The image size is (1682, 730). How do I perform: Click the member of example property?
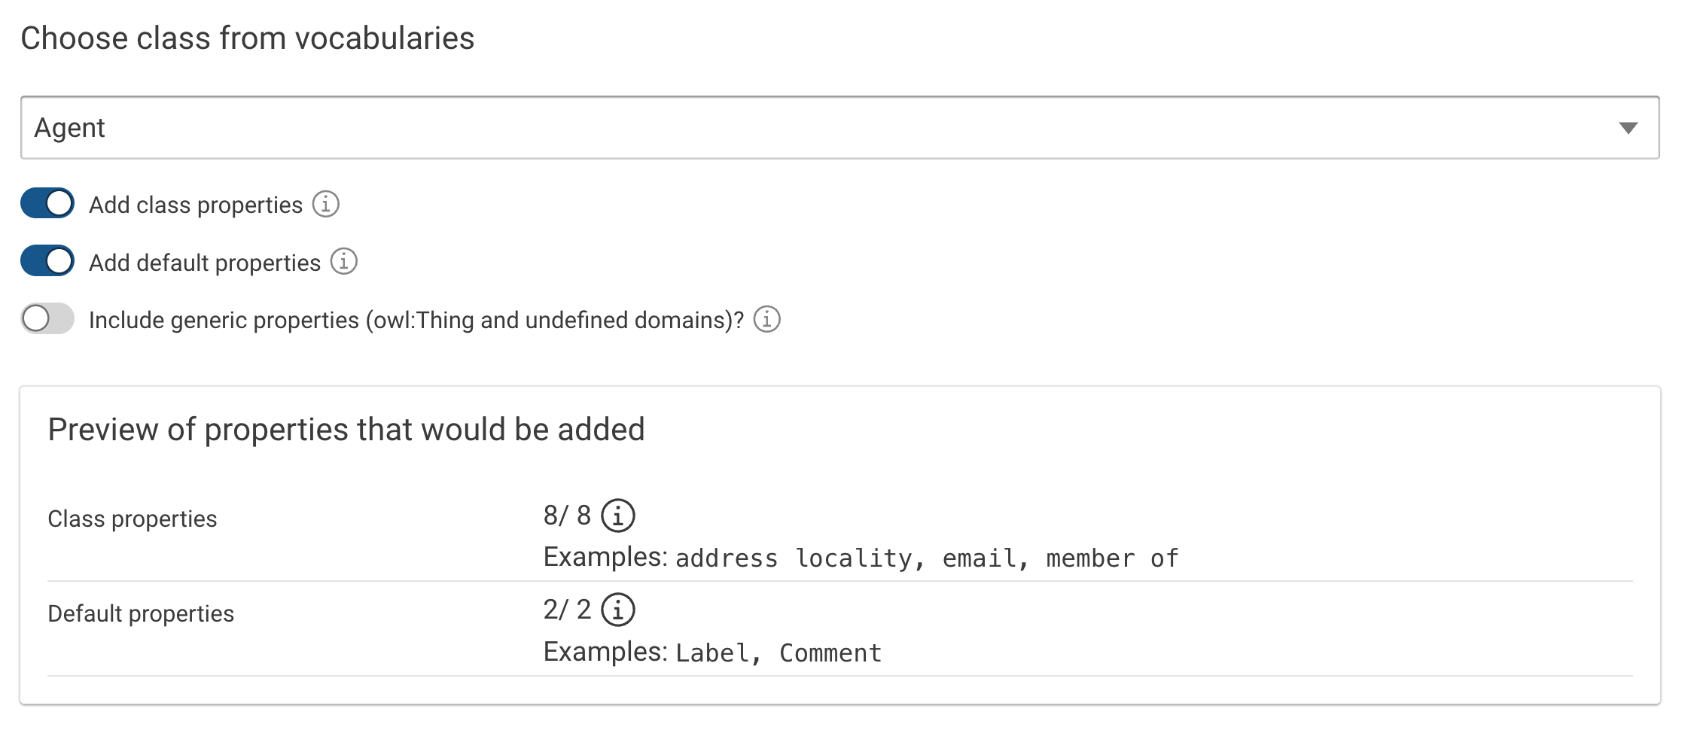click(x=1112, y=558)
